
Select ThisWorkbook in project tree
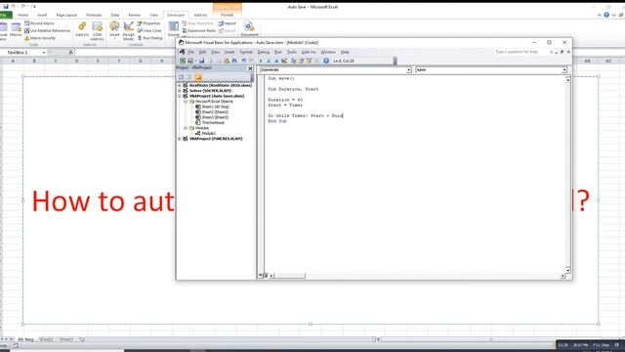coord(213,123)
